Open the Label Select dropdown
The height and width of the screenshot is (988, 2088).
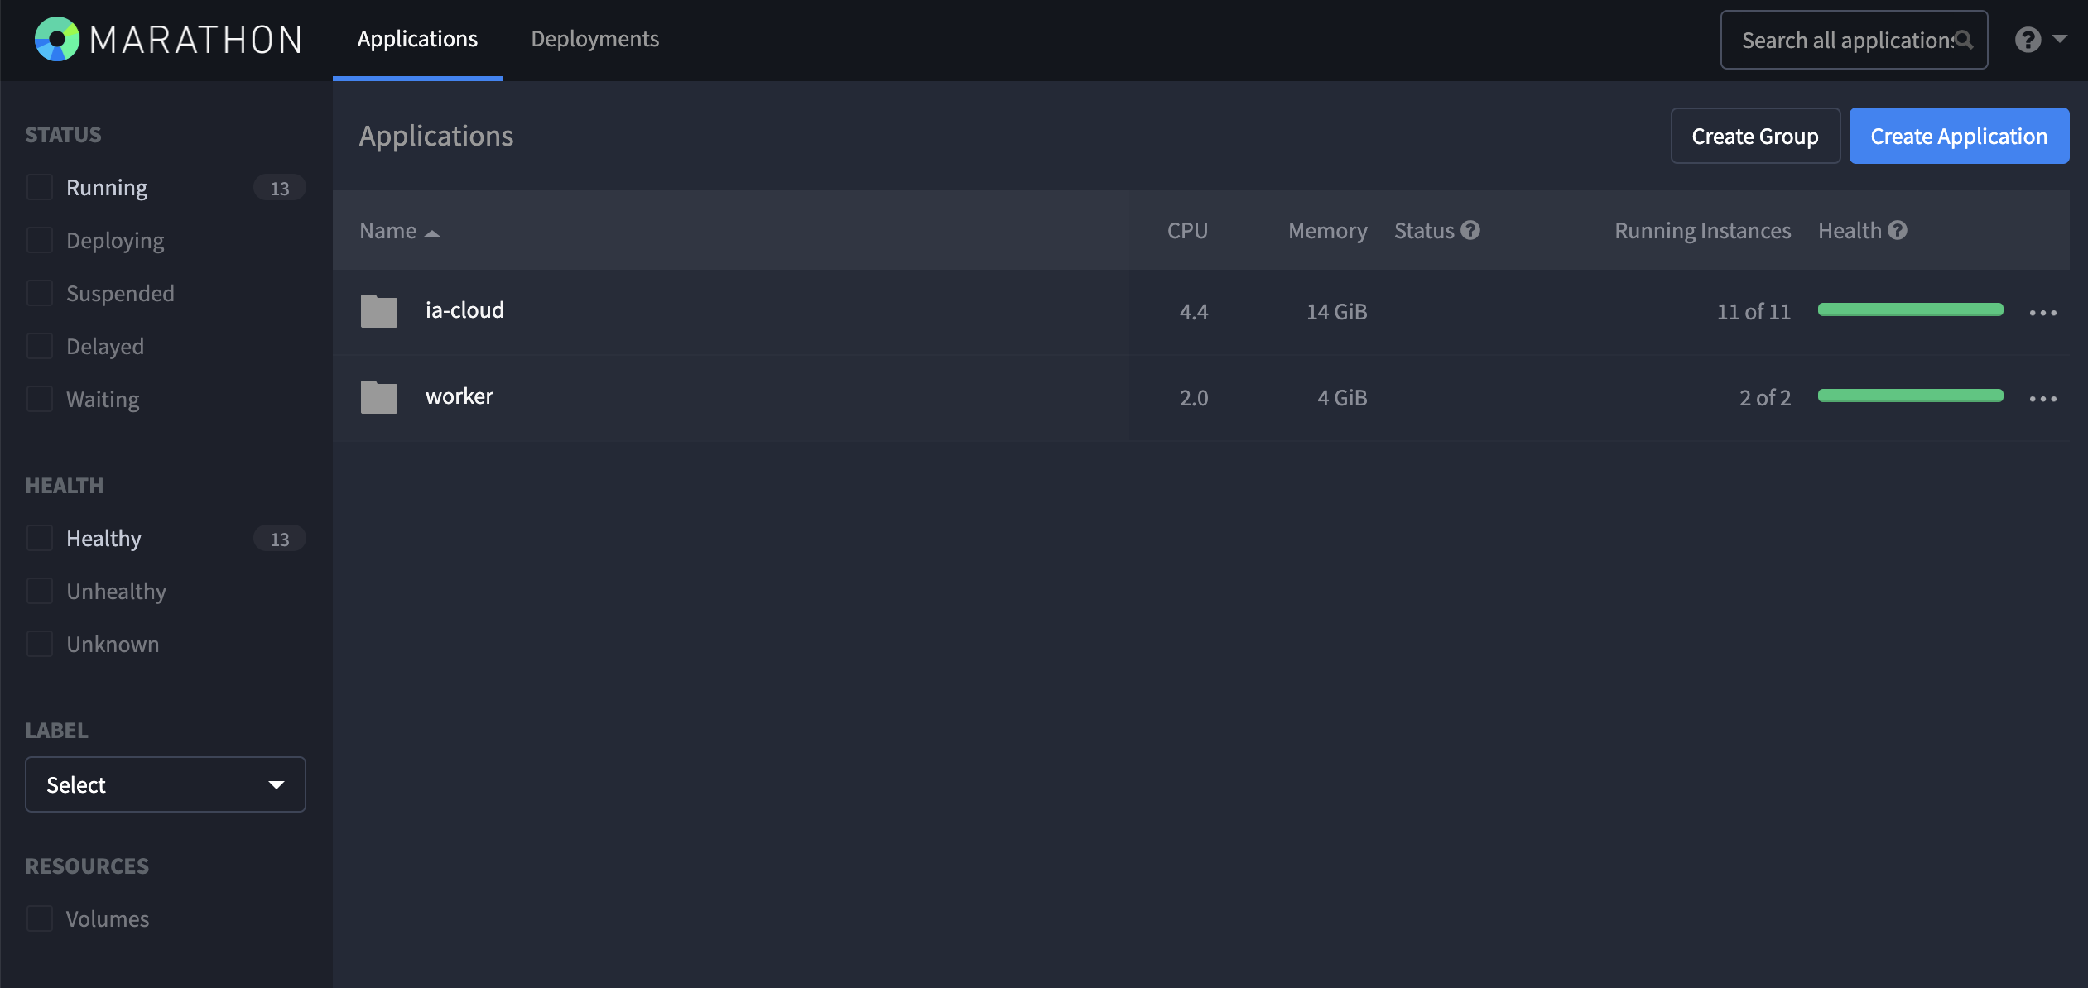point(166,784)
